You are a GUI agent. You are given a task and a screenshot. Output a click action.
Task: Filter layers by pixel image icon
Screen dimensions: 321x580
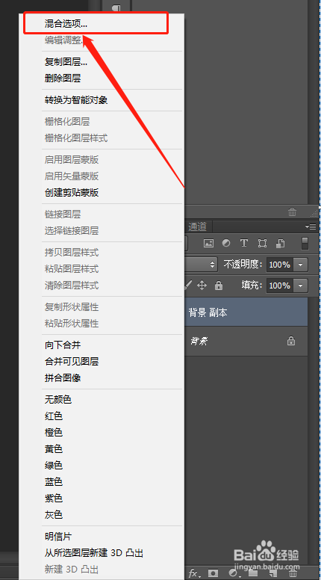209,243
